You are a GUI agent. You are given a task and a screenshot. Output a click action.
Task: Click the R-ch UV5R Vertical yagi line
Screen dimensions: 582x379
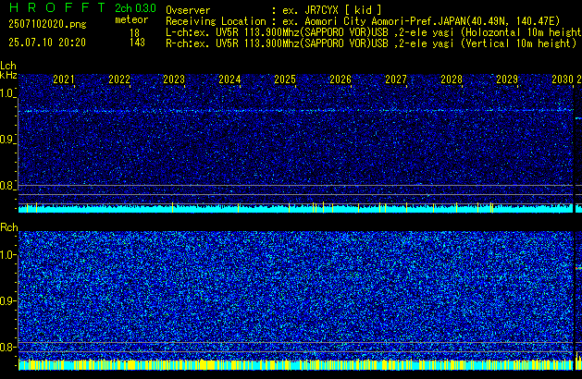tap(371, 43)
